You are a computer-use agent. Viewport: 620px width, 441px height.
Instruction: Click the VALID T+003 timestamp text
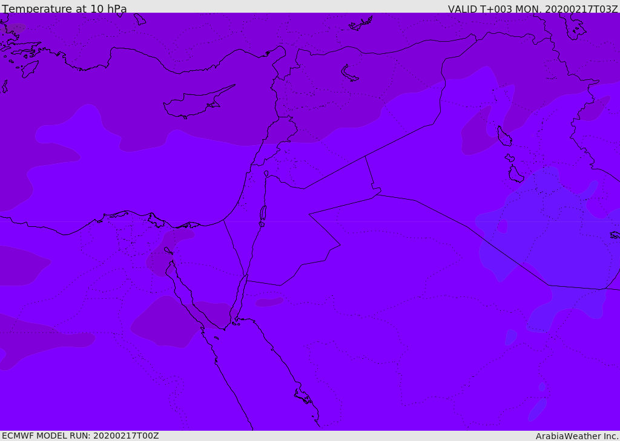pyautogui.click(x=533, y=9)
